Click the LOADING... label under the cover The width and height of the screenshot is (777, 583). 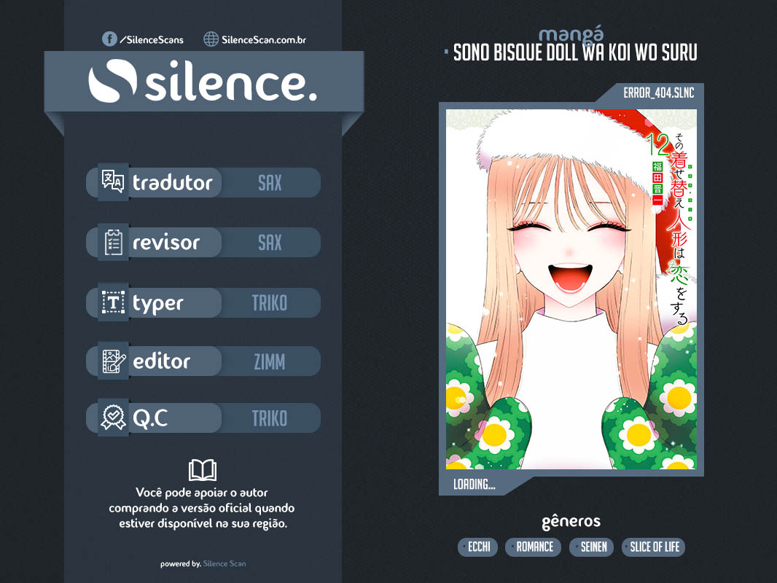(475, 485)
